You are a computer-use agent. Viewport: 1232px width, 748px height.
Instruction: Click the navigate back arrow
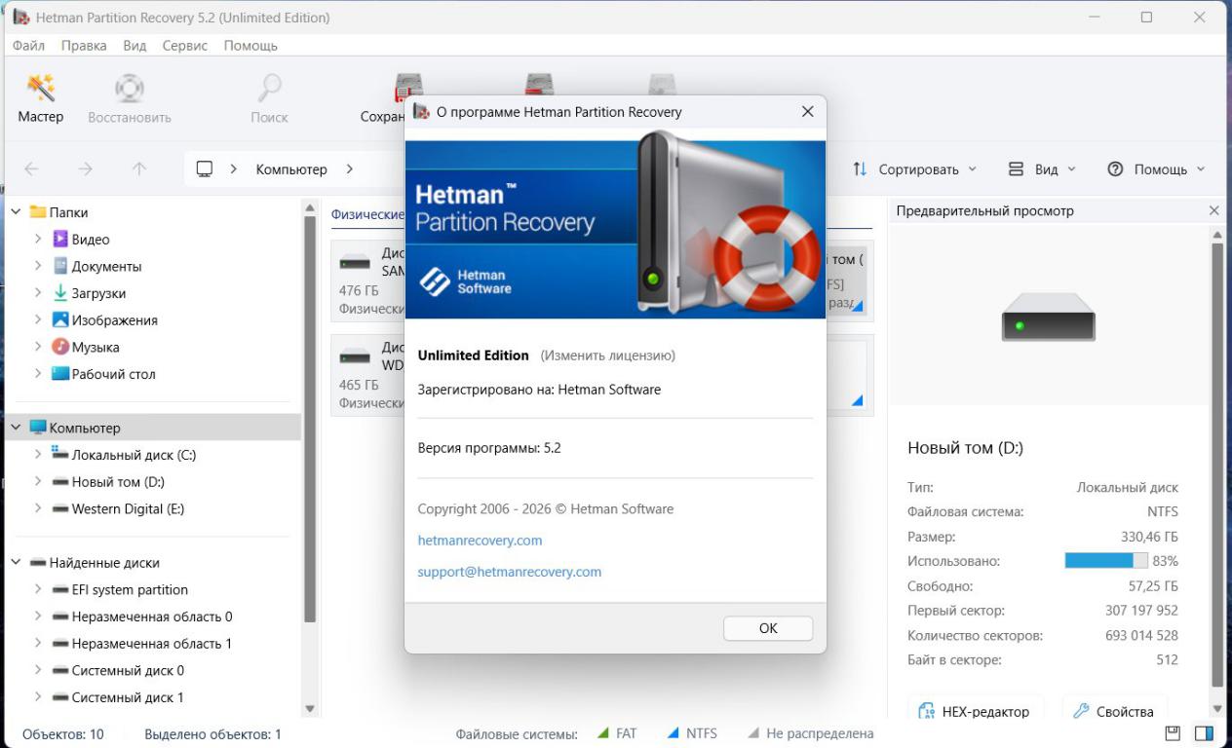[x=31, y=169]
